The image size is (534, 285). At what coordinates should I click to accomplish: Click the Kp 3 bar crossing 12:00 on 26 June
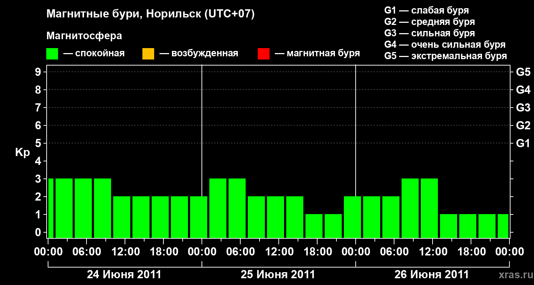[x=429, y=208]
